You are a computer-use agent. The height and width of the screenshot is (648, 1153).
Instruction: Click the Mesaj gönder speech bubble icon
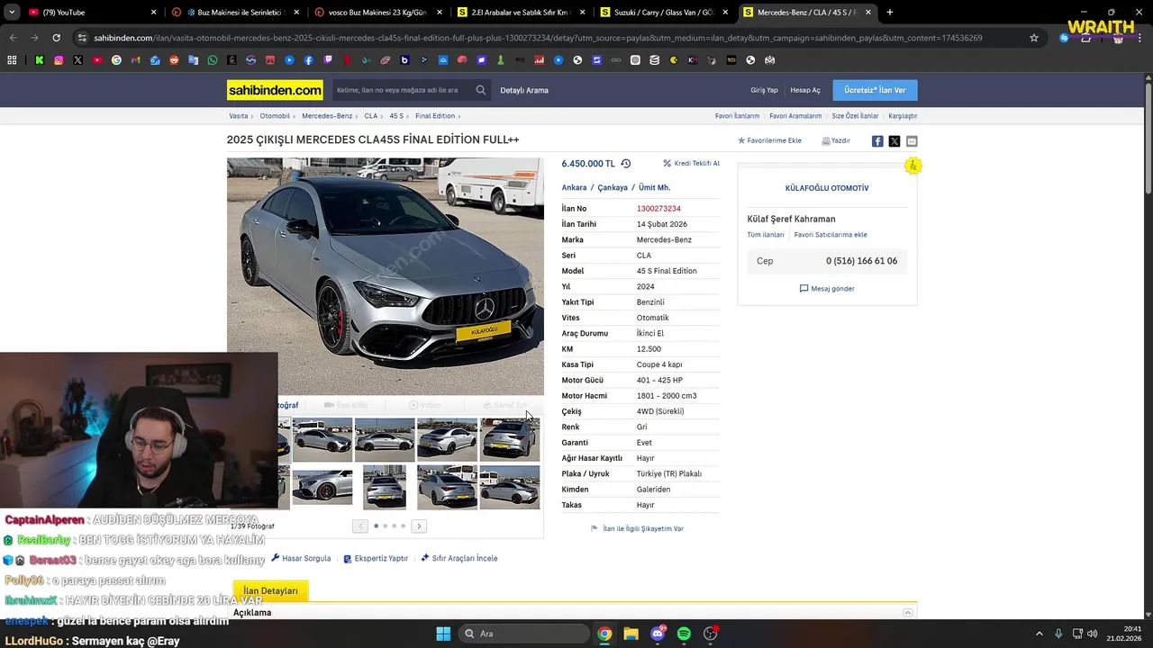pos(803,289)
